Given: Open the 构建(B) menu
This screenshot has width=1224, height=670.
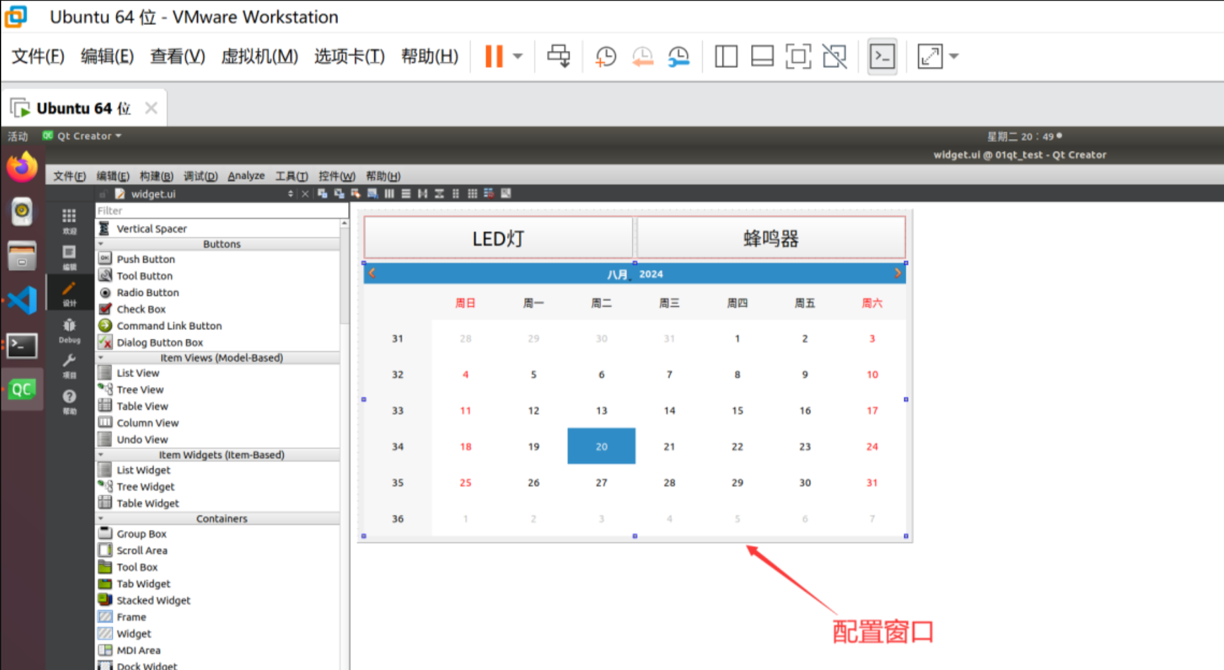Looking at the screenshot, I should pos(156,176).
